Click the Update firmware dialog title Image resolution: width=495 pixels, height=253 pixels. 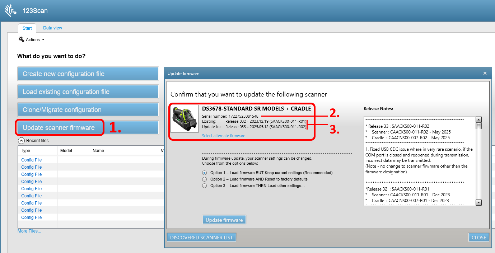[183, 74]
